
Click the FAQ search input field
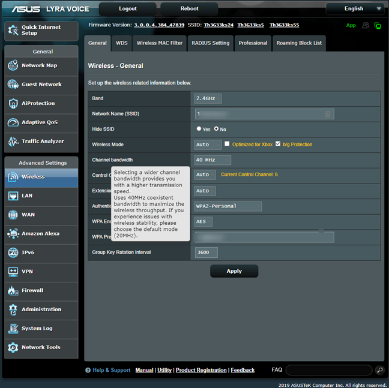[x=329, y=370]
